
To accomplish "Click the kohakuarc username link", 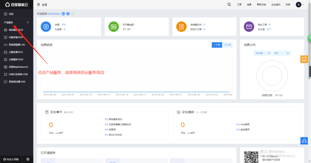I will (54, 14).
